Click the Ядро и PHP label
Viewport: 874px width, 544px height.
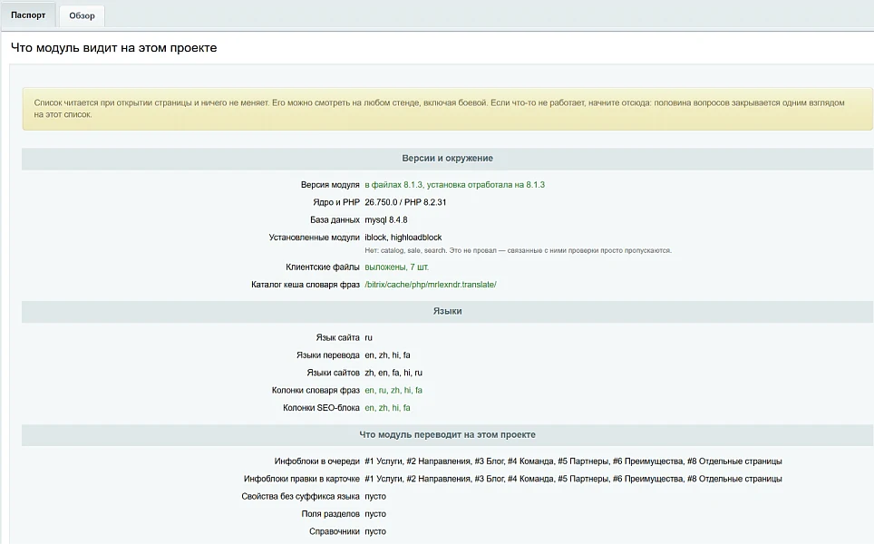point(336,202)
